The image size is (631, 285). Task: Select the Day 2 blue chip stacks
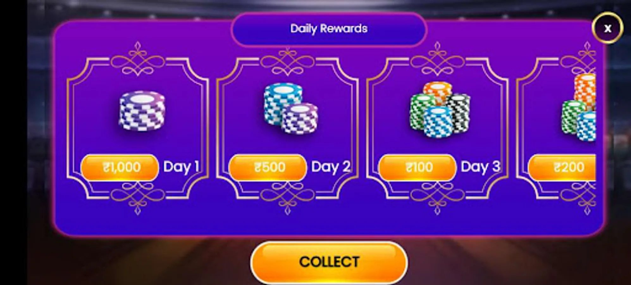[x=291, y=109]
